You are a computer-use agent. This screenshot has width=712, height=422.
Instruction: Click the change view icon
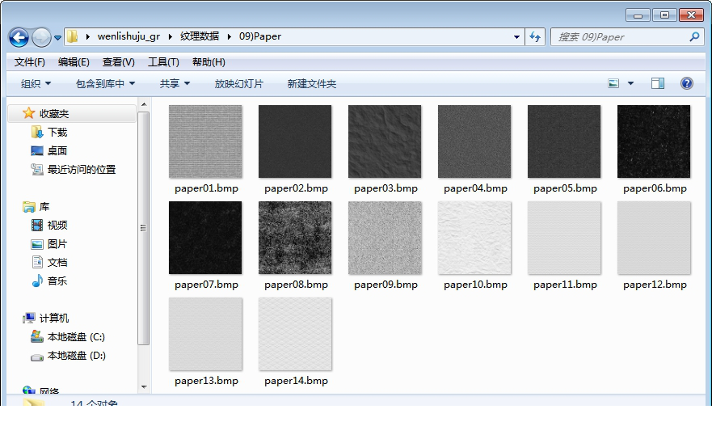(x=613, y=83)
